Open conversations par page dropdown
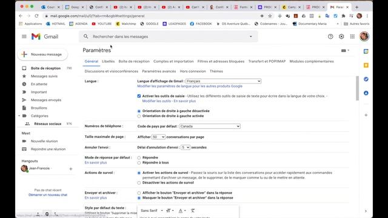The height and width of the screenshot is (218, 388). coord(158,137)
